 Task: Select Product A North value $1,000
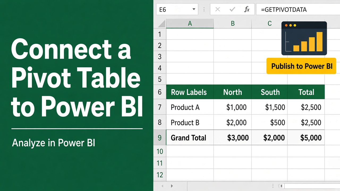(232, 107)
